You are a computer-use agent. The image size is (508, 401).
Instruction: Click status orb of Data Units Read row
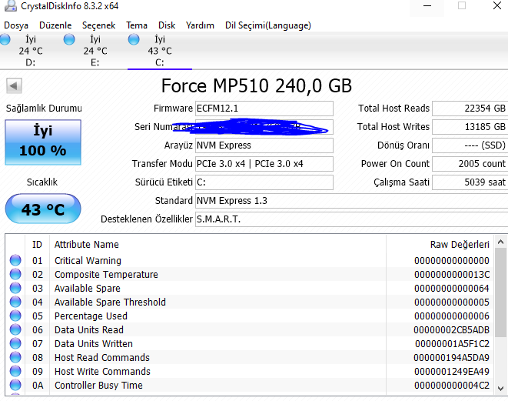tap(15, 329)
